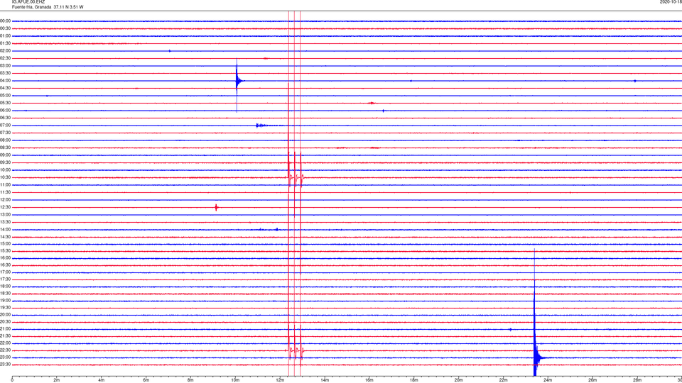
Task: Select the 00:00 time row label
Action: tap(5, 21)
